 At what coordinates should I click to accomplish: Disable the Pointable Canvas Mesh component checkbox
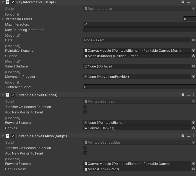click(x=13, y=136)
